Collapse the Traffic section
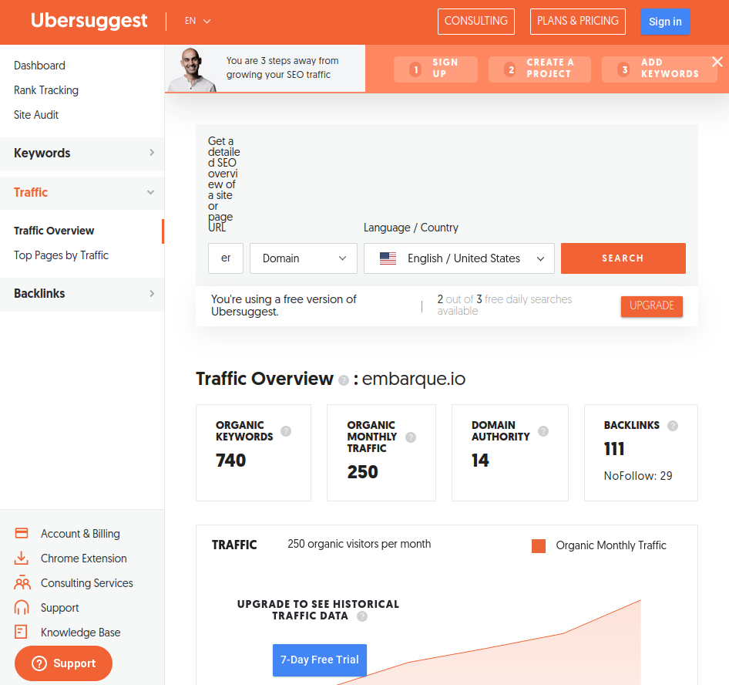The width and height of the screenshot is (729, 685). click(x=82, y=193)
